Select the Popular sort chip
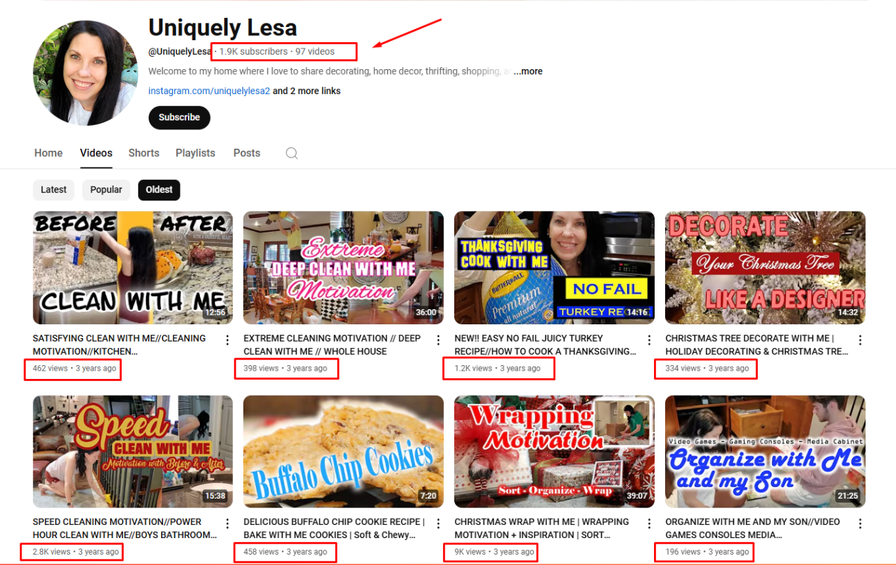The width and height of the screenshot is (896, 565). point(106,189)
